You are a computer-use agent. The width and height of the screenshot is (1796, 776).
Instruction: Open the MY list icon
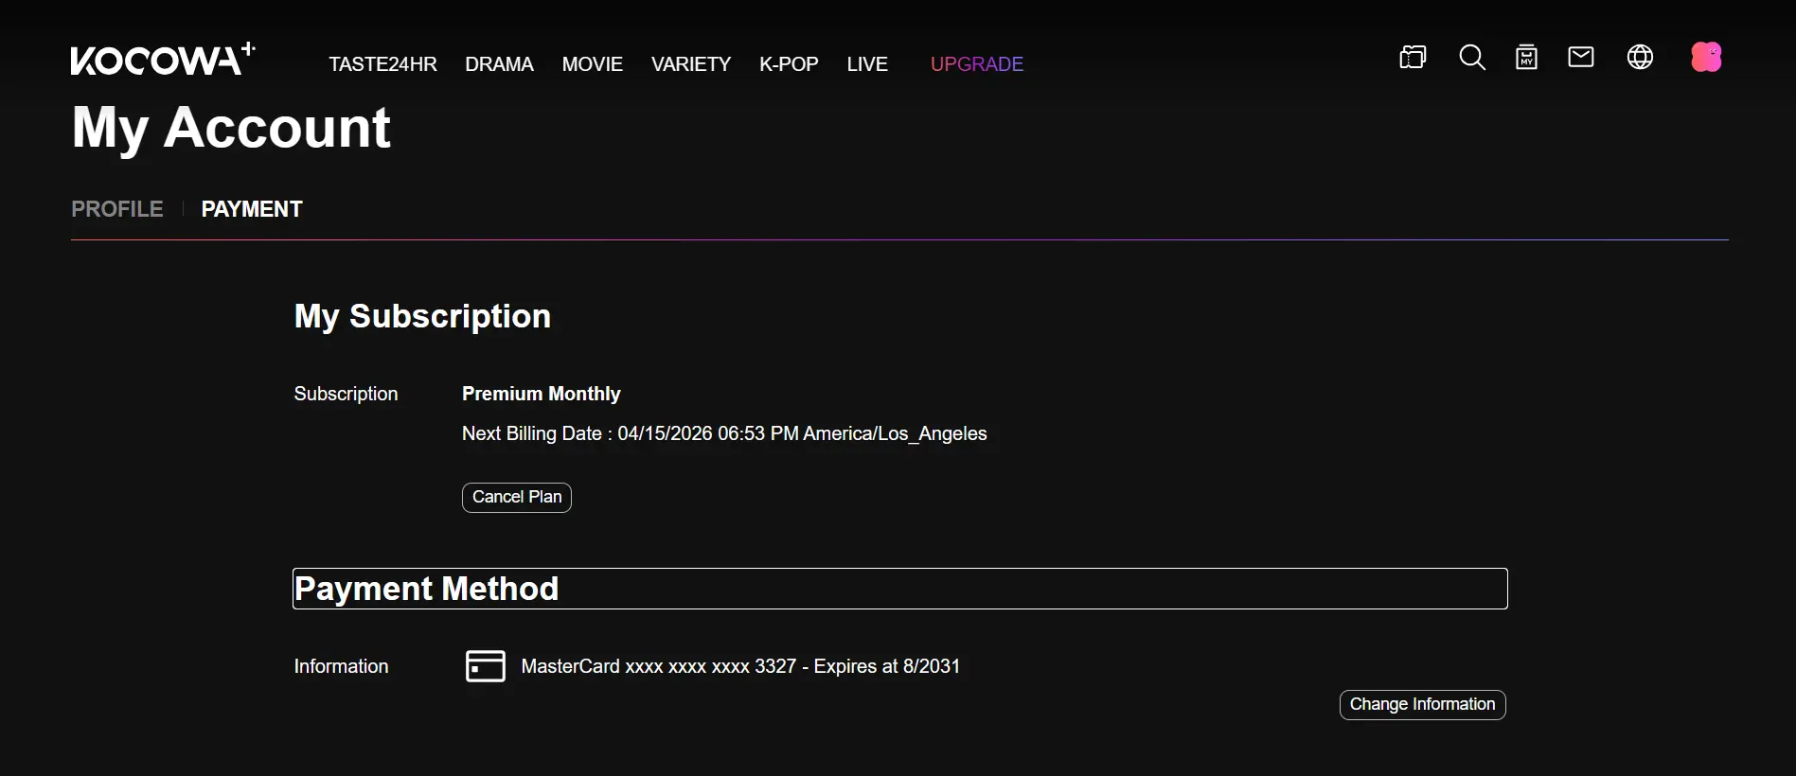(1526, 58)
